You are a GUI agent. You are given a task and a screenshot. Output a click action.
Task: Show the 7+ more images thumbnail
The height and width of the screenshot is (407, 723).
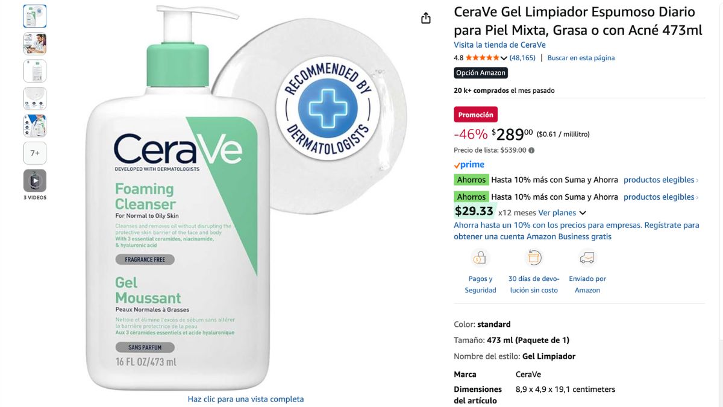pos(35,153)
